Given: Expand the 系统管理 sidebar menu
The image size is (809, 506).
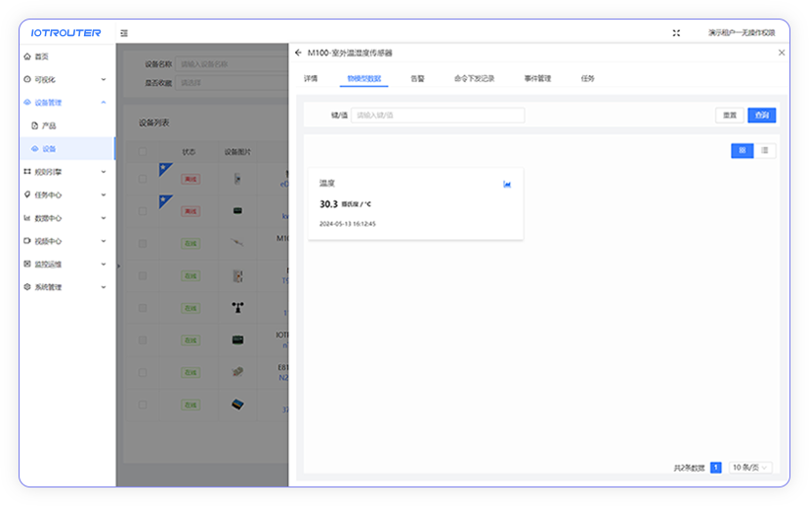Looking at the screenshot, I should 64,287.
